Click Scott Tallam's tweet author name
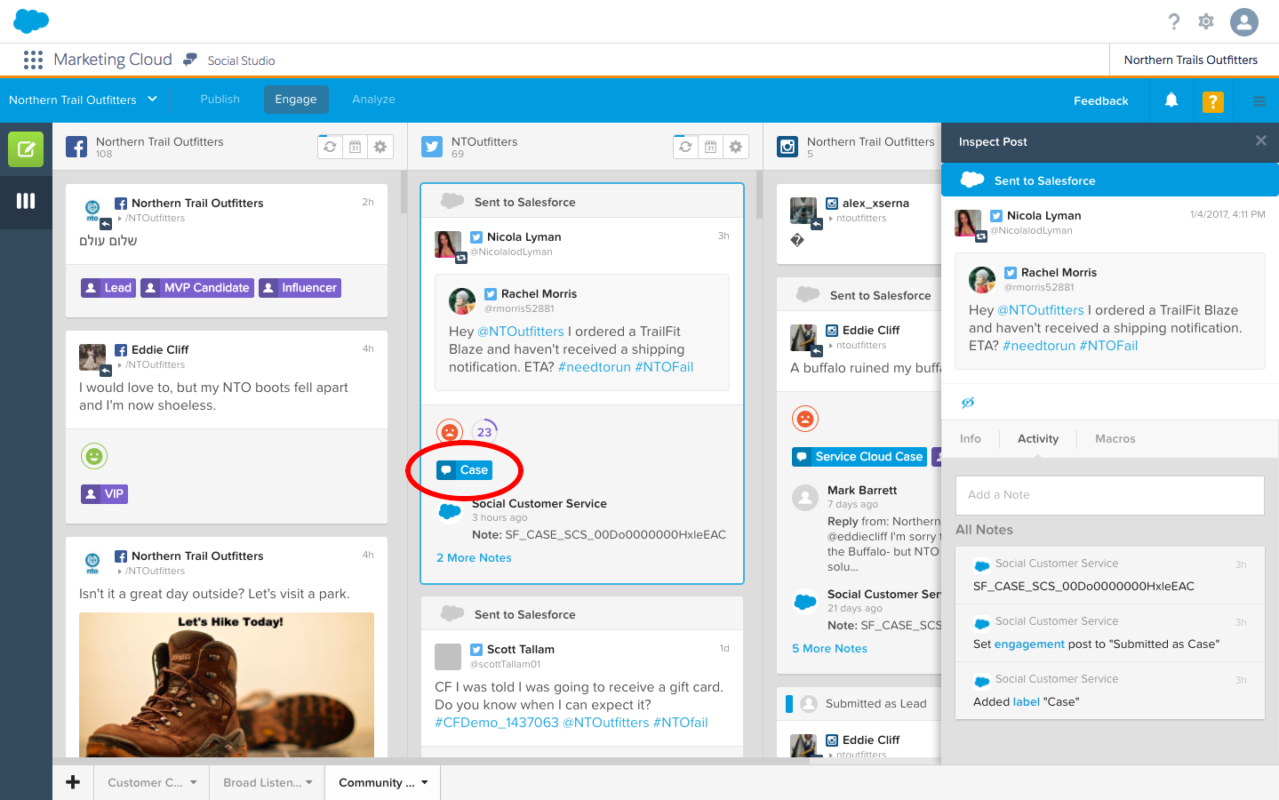Image resolution: width=1279 pixels, height=800 pixels. click(521, 650)
